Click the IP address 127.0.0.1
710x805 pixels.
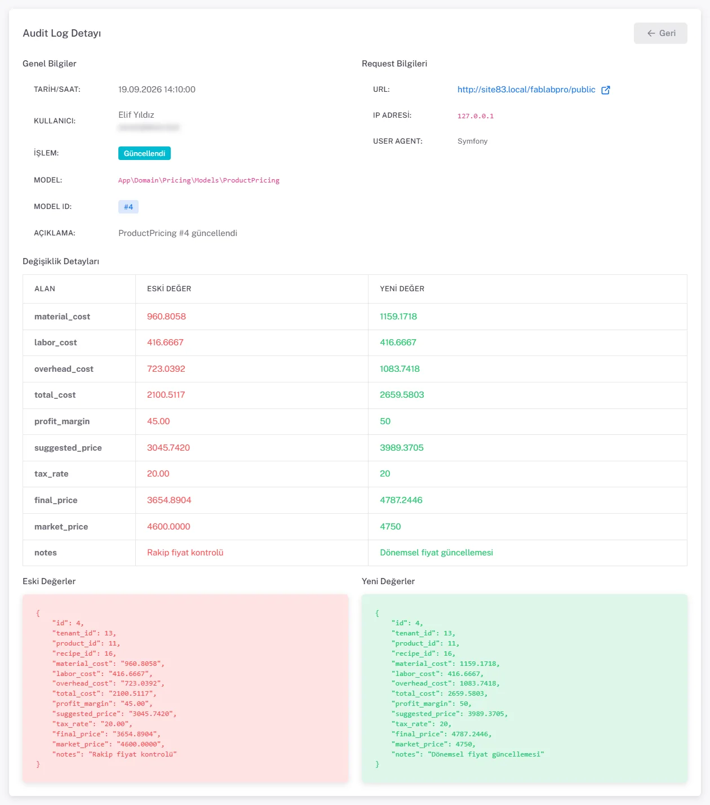[x=476, y=116]
